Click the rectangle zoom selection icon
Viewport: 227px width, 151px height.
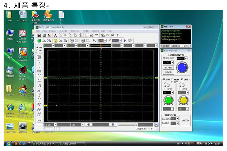click(x=87, y=35)
